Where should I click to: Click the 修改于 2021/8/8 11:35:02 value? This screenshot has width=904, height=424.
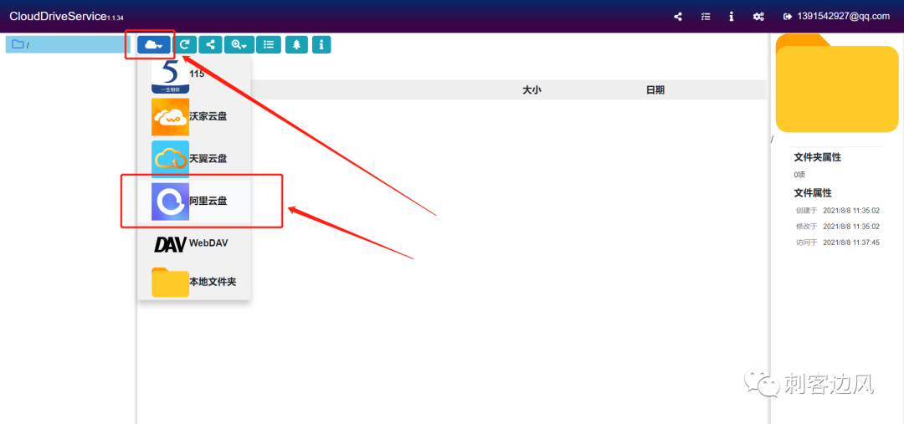tap(851, 227)
